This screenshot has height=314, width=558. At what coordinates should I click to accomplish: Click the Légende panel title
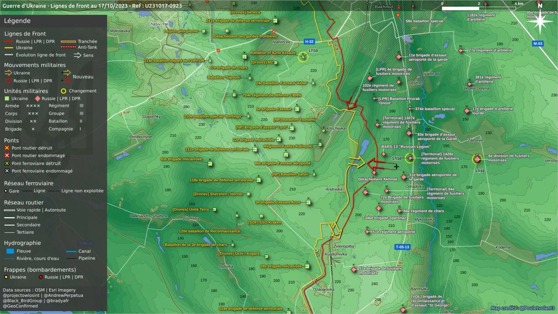coord(17,21)
